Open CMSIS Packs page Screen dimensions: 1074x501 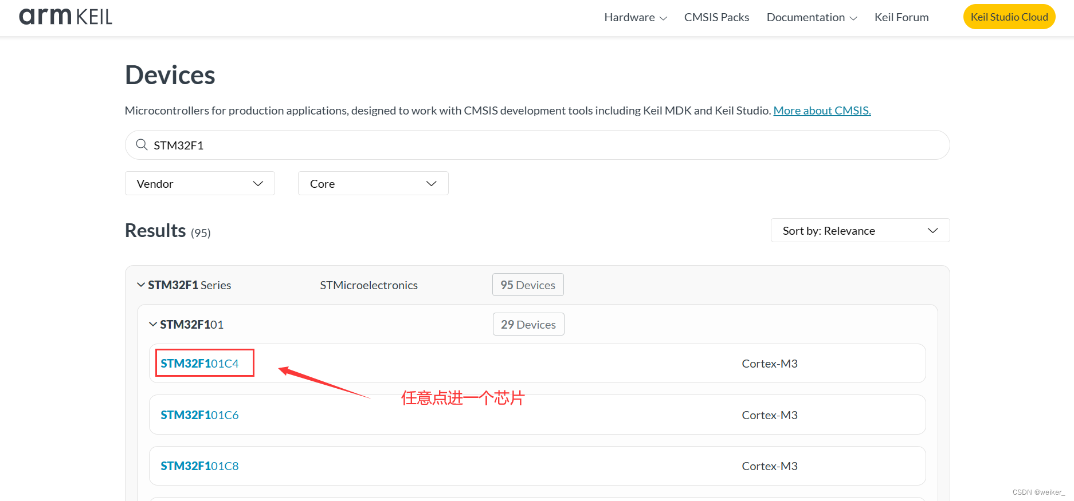[716, 17]
